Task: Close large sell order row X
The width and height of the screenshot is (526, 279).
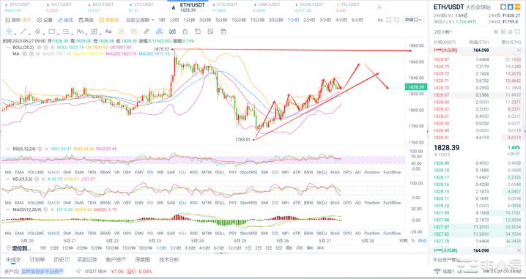Action: [519, 51]
